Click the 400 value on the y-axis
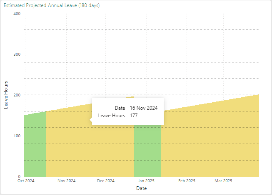The width and height of the screenshot is (272, 195). pos(17,14)
